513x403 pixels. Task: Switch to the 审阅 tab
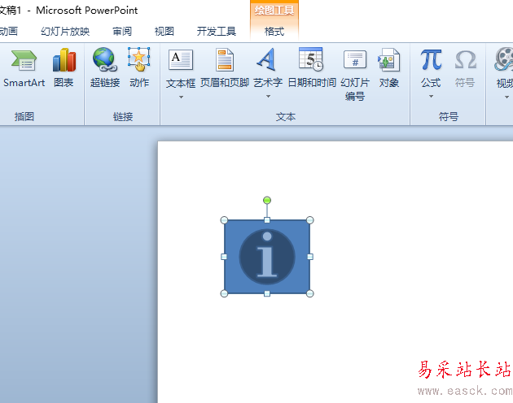pyautogui.click(x=122, y=32)
